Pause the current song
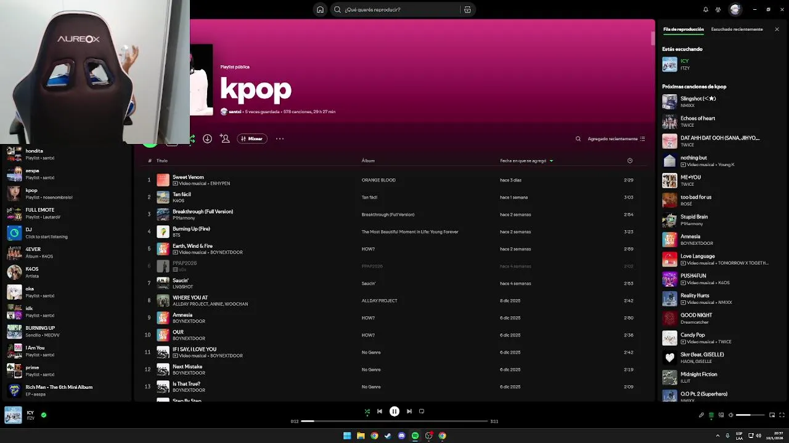The width and height of the screenshot is (789, 443). [394, 411]
